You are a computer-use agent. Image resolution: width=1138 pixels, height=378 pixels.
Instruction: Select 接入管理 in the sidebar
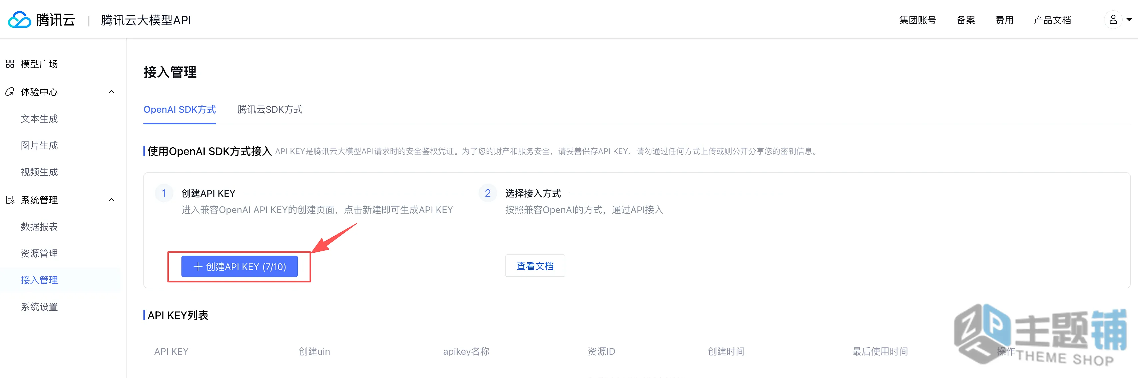[39, 280]
